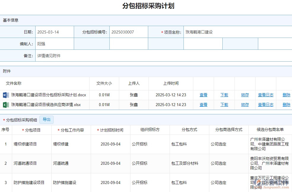Viewport: 292px width, 192px height.
Task: 查看 the 候选供应商详情.xlsx attachment
Action: pyautogui.click(x=203, y=105)
